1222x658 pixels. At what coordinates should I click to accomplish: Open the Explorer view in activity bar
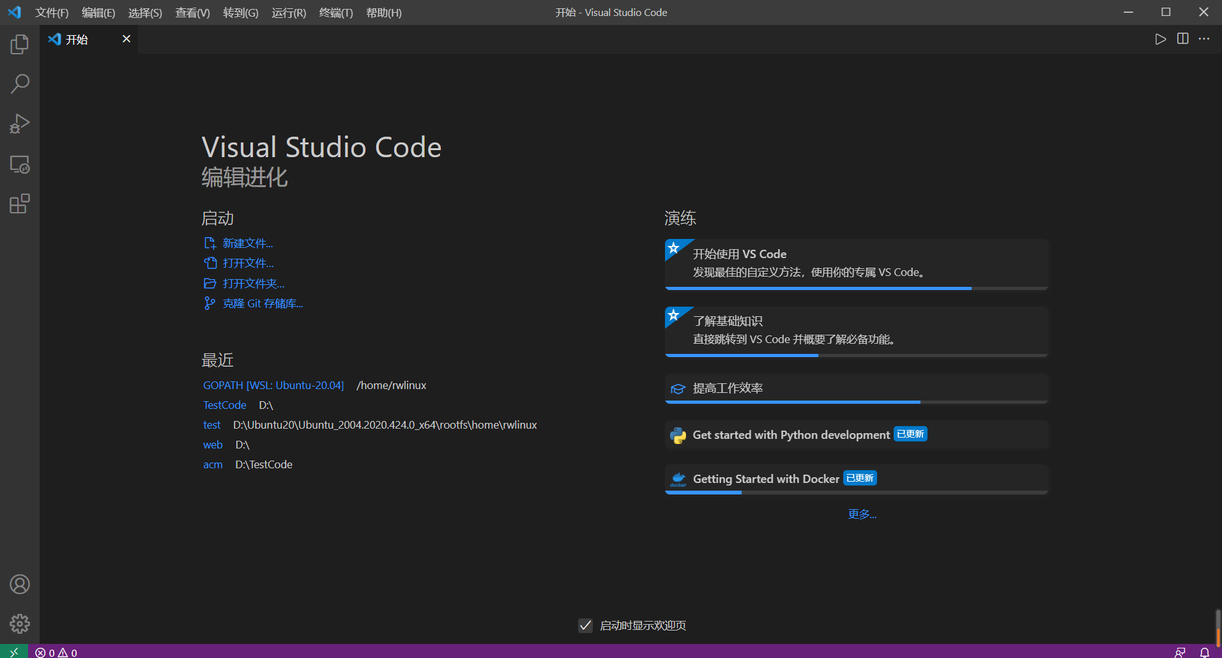20,44
